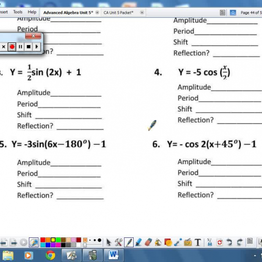This screenshot has width=262, height=262.
Task: Pick the red color swatch
Action: click(43, 240)
